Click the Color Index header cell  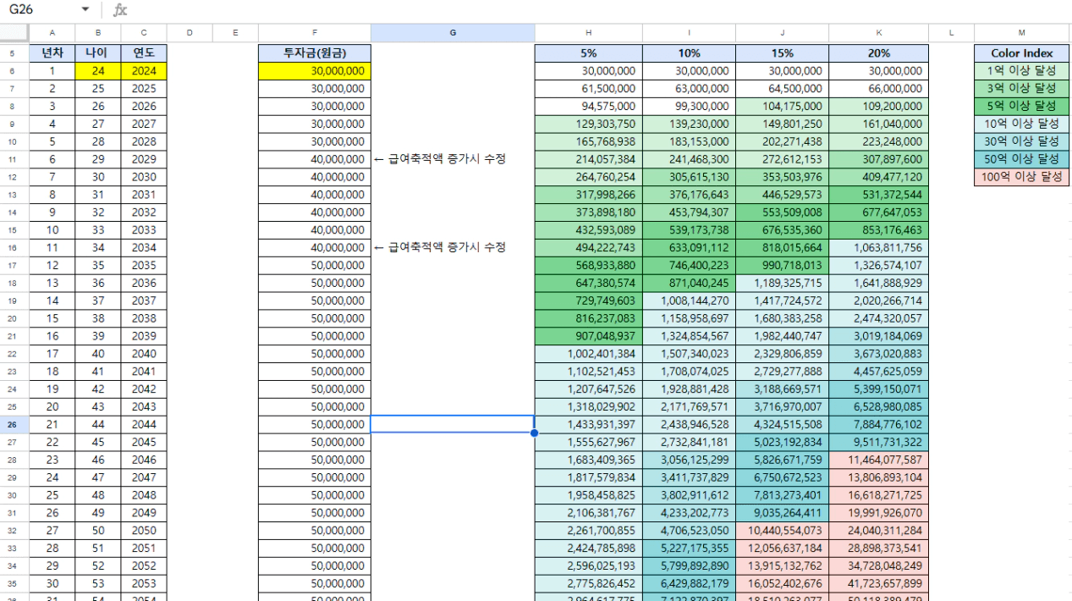[1021, 53]
